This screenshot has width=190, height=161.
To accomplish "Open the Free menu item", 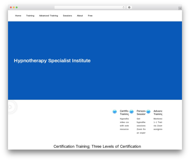I will tap(90, 16).
